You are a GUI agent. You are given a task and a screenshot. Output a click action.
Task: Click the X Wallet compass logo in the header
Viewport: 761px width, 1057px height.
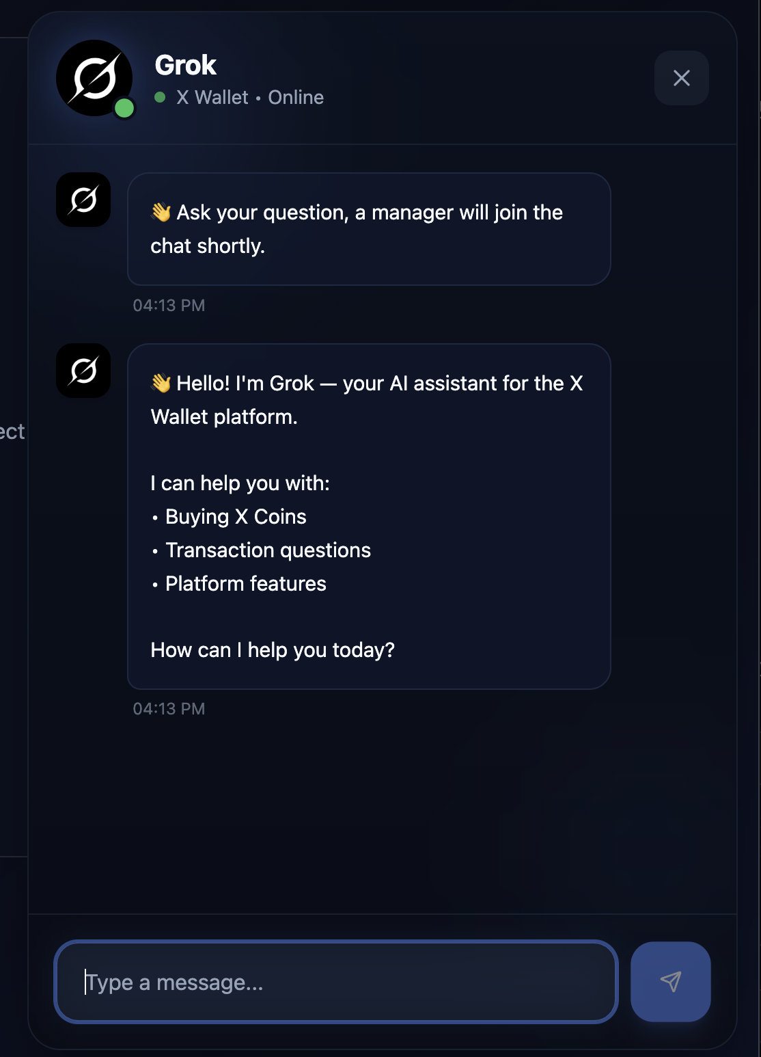click(x=96, y=77)
